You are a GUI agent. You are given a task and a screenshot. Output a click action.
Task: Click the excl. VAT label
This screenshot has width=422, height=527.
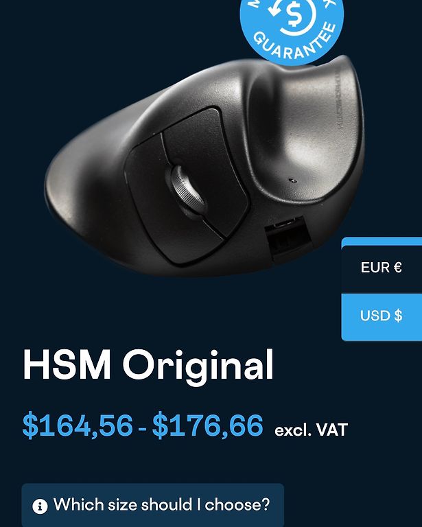(311, 430)
